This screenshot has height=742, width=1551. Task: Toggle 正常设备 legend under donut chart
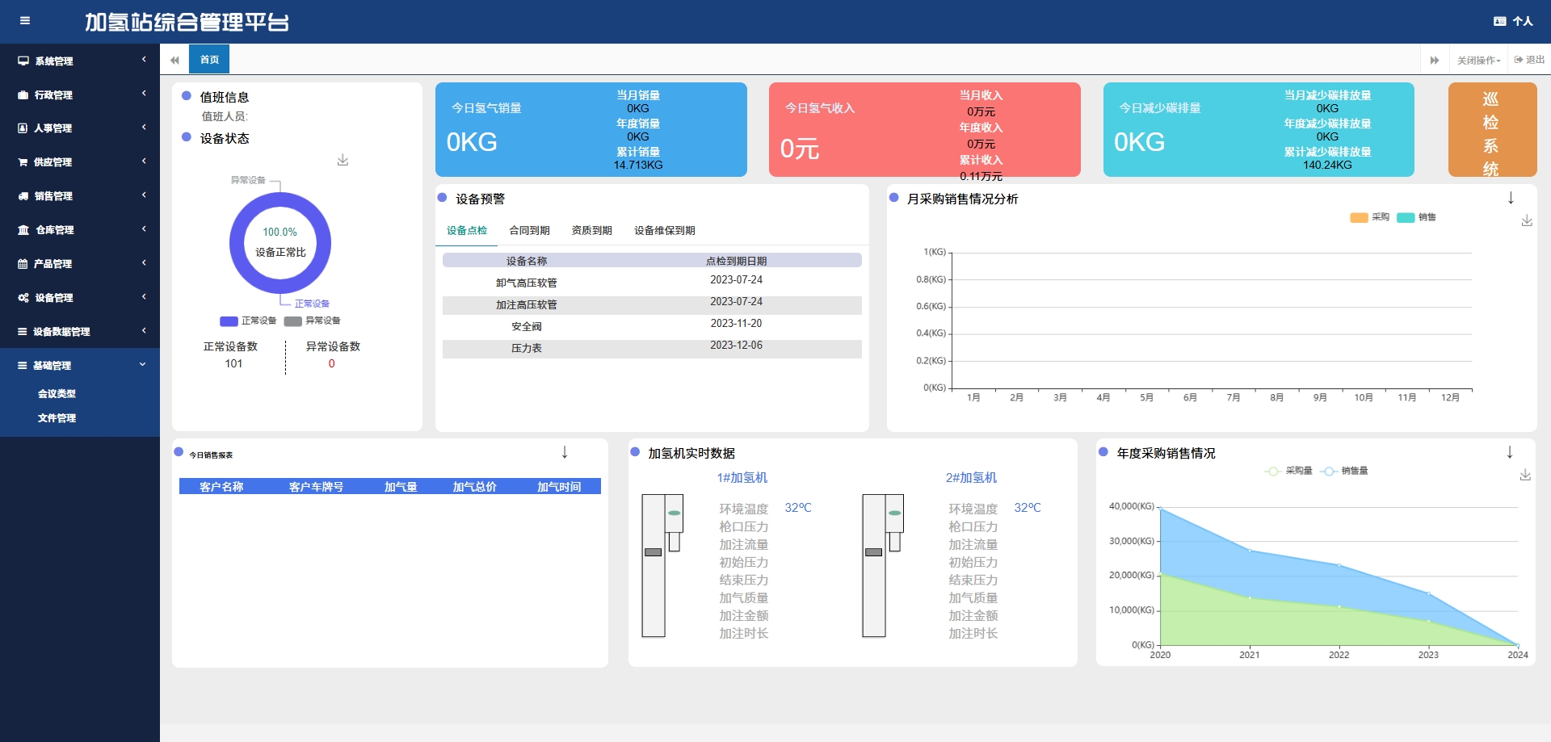tap(248, 321)
